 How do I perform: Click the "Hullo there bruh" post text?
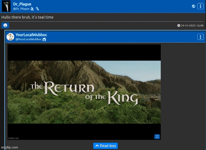pyautogui.click(x=27, y=17)
